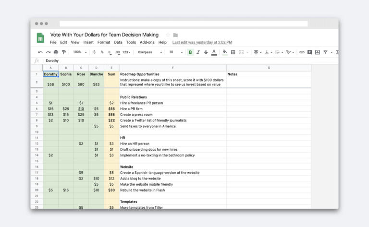This screenshot has width=369, height=227.
Task: Click the Move to folder icon
Action: point(175,35)
